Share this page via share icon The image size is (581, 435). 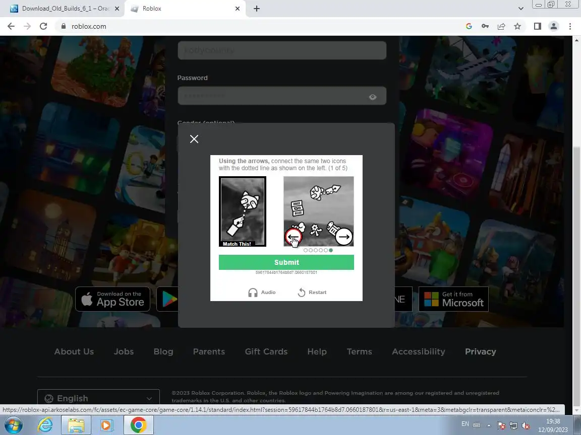pos(501,26)
